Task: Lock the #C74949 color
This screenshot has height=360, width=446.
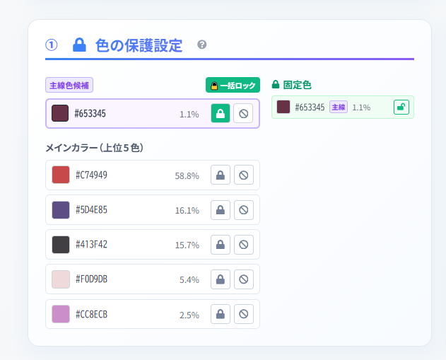Action: pyautogui.click(x=221, y=175)
